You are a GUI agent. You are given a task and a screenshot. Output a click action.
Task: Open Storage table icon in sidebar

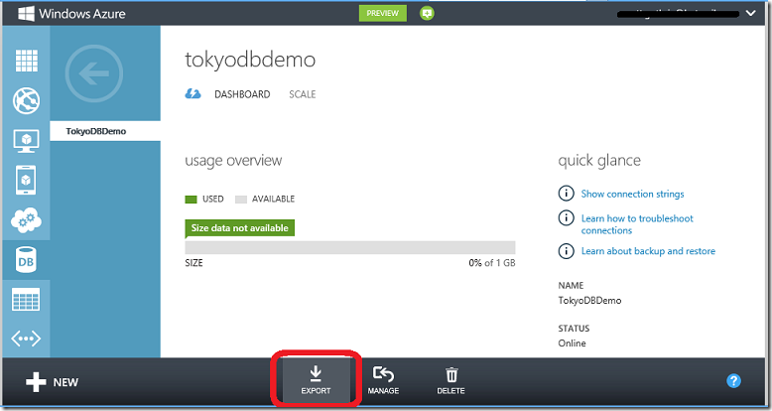(26, 300)
